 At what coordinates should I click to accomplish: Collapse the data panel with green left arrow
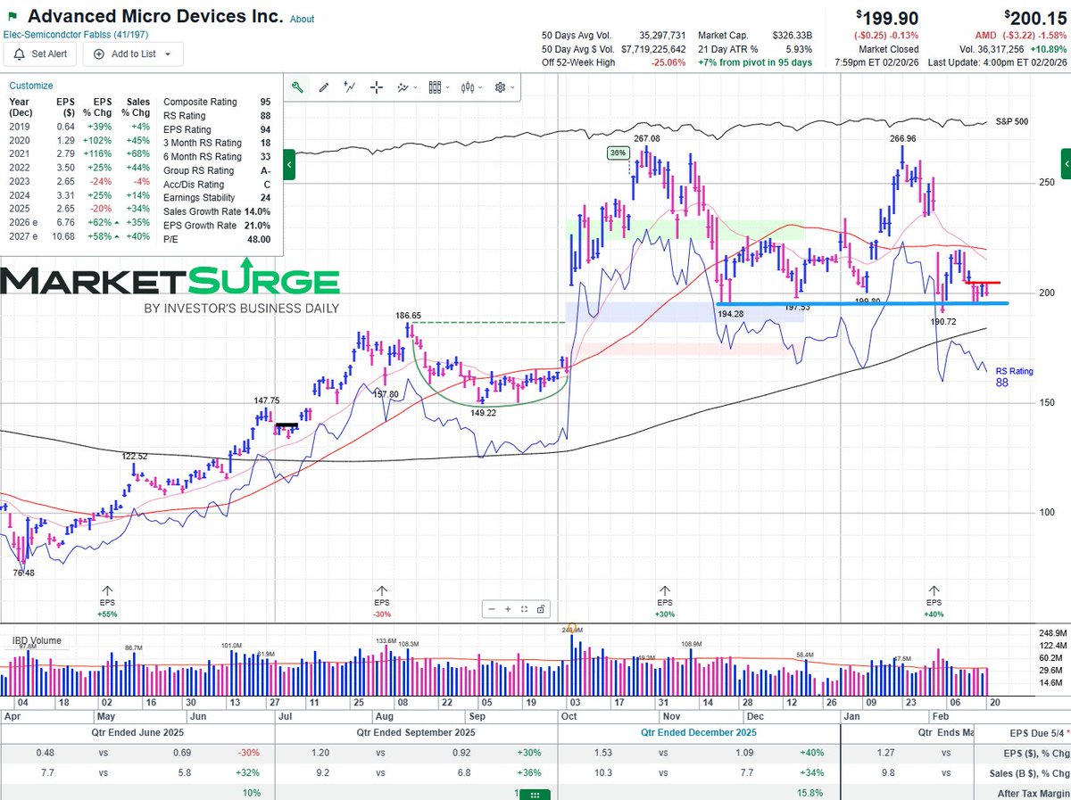click(x=289, y=164)
